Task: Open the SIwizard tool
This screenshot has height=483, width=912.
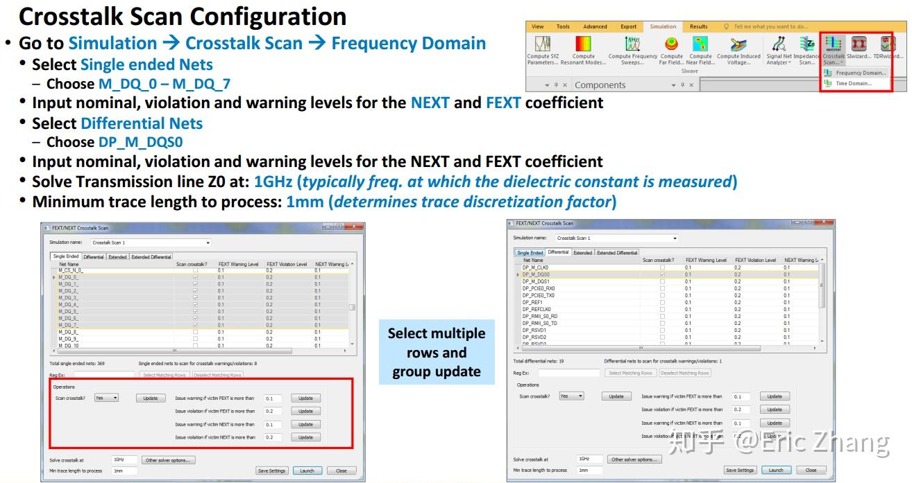Action: 859,50
